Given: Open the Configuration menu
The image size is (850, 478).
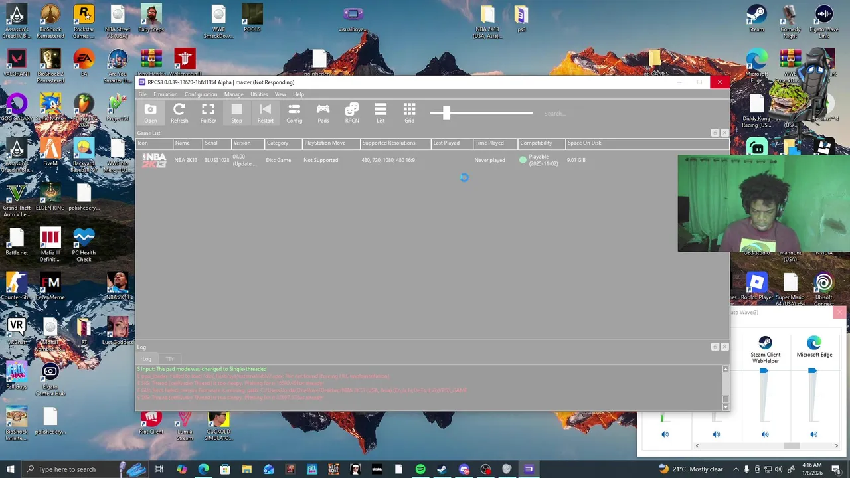Looking at the screenshot, I should pyautogui.click(x=201, y=94).
